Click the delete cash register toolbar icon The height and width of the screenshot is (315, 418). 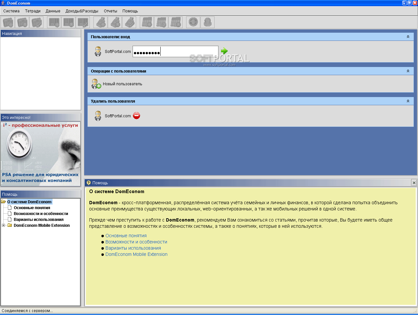pos(115,22)
